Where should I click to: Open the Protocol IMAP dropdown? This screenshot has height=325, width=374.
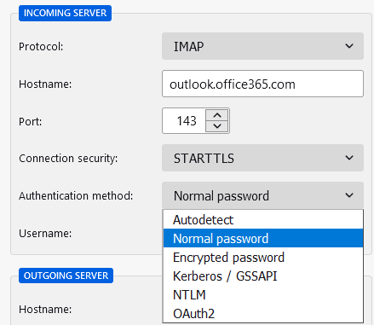(x=262, y=46)
